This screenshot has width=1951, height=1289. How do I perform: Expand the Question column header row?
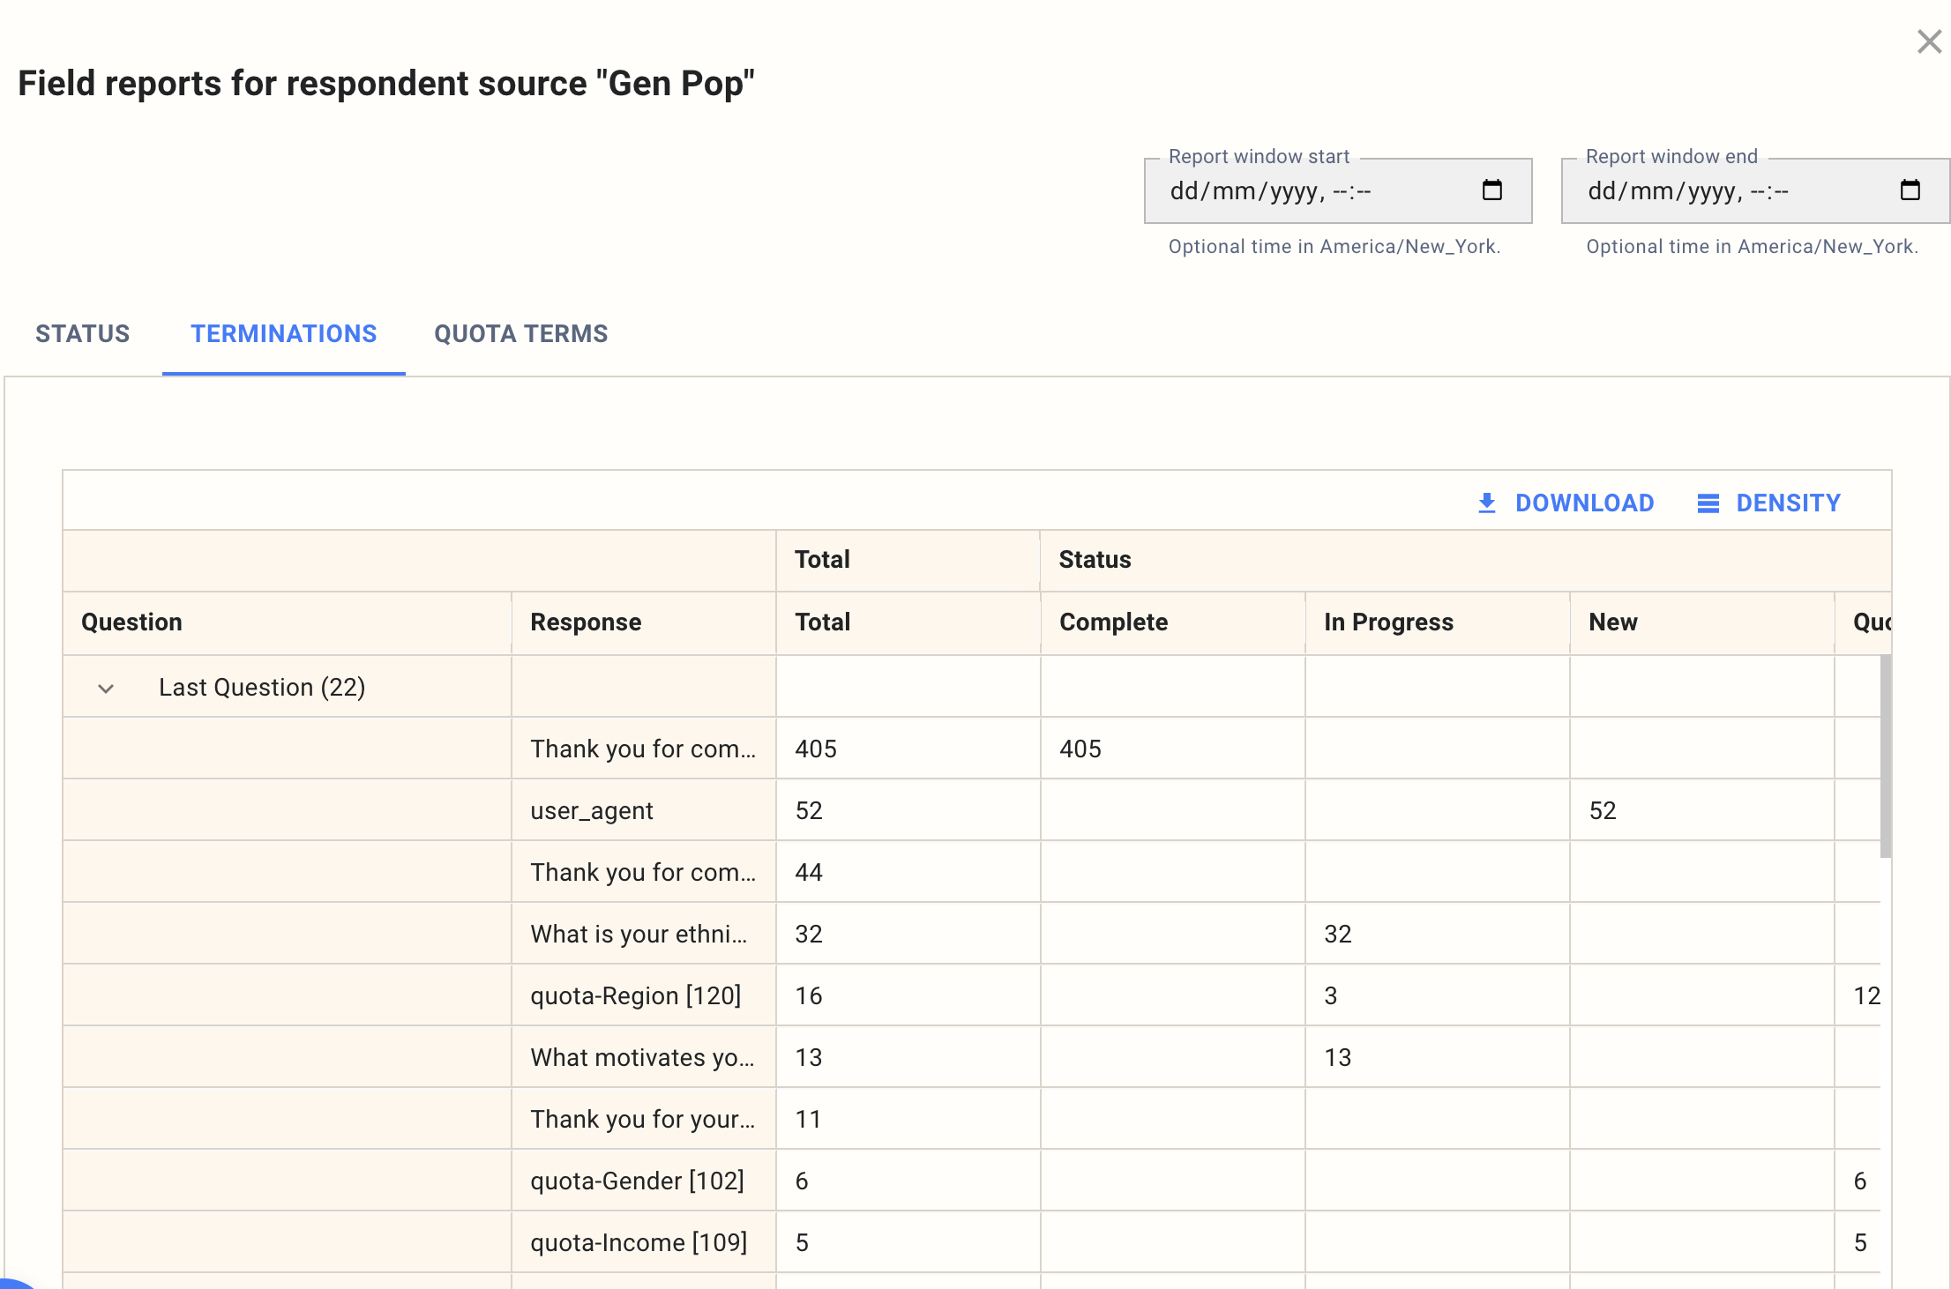(x=132, y=622)
